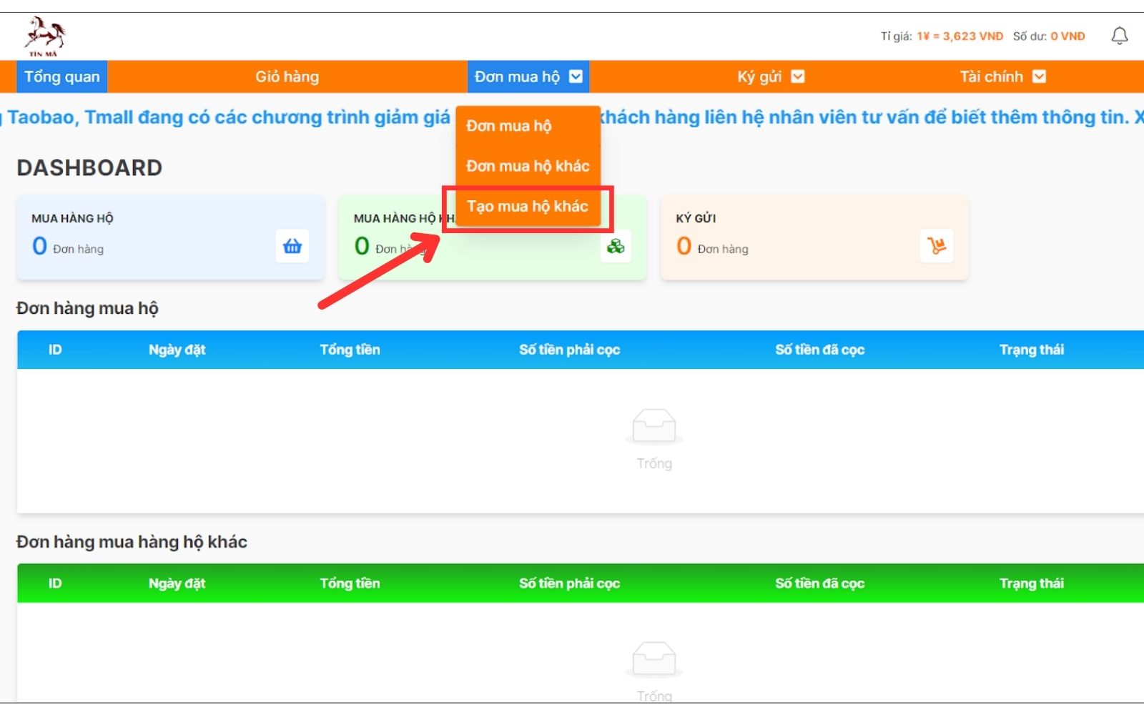
Task: Click the Tổng tiền header in blue table
Action: 350,350
